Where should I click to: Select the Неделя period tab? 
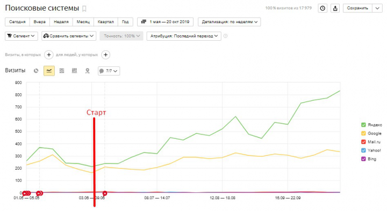(x=61, y=22)
